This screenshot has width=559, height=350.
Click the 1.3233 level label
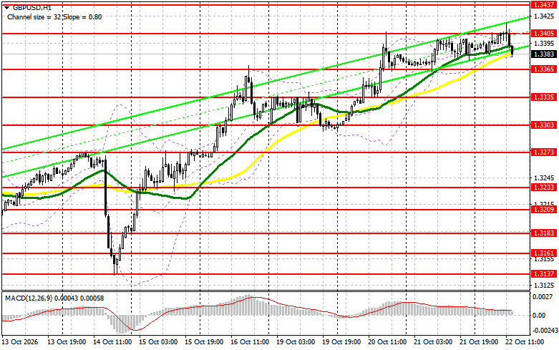[544, 187]
